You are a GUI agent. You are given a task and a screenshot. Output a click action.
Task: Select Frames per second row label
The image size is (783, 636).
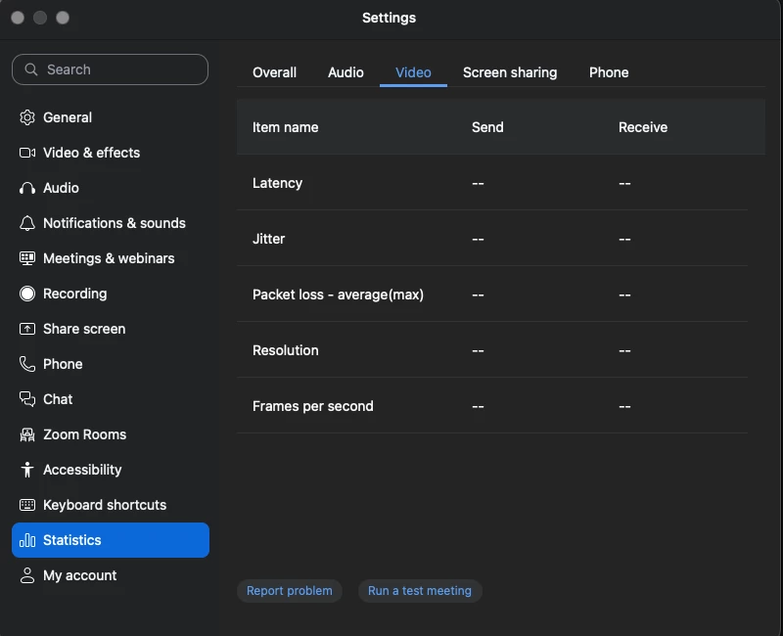coord(312,406)
